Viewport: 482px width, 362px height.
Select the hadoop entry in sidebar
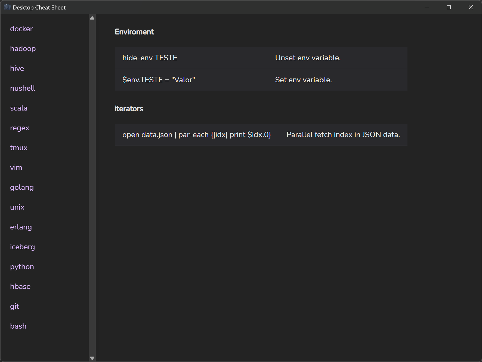tap(23, 49)
